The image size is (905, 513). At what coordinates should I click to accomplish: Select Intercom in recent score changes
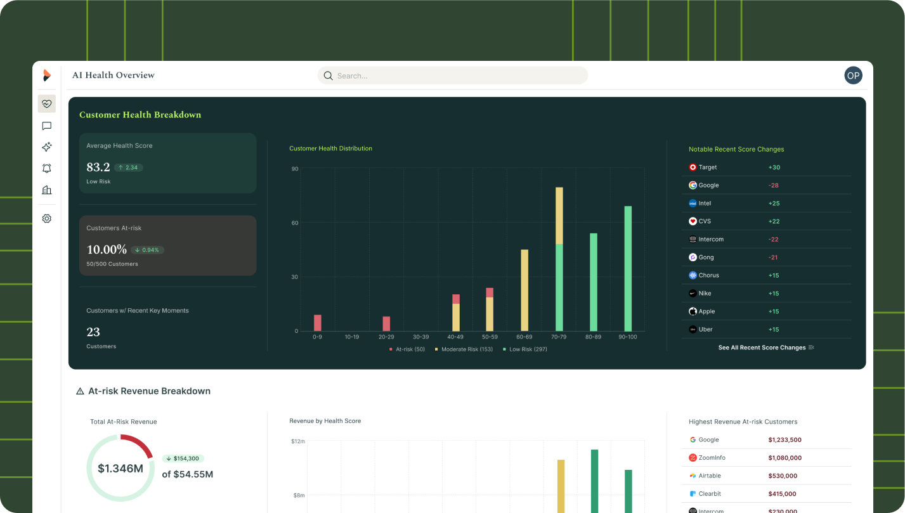(765, 239)
